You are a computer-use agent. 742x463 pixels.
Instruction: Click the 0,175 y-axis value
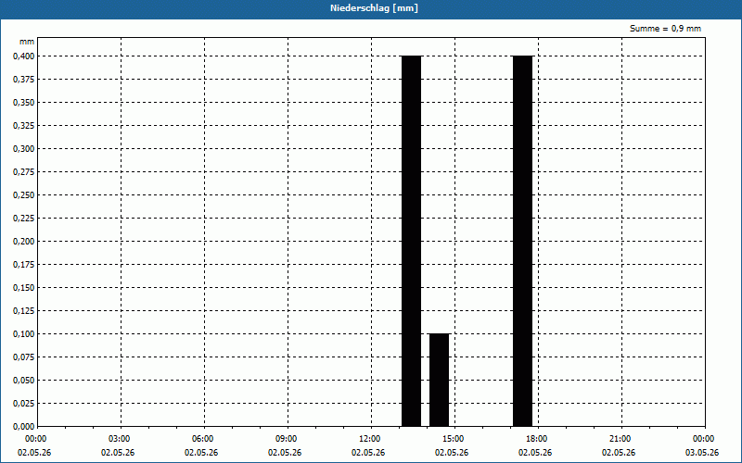pos(23,265)
